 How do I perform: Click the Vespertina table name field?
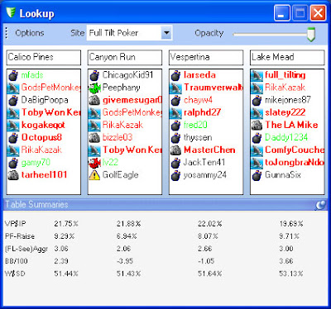(206, 57)
